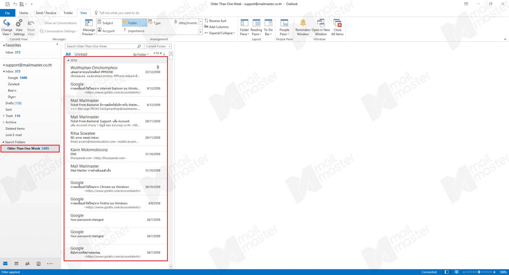This screenshot has width=509, height=275.
Task: Zoom out using minus button
Action: tap(464, 272)
